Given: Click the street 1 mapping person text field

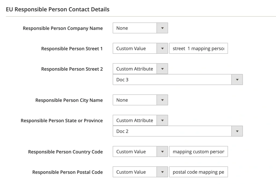Looking at the screenshot, I should [x=198, y=48].
